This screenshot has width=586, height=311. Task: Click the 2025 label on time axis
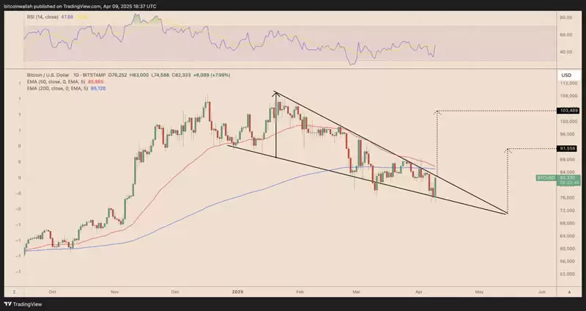coord(236,291)
